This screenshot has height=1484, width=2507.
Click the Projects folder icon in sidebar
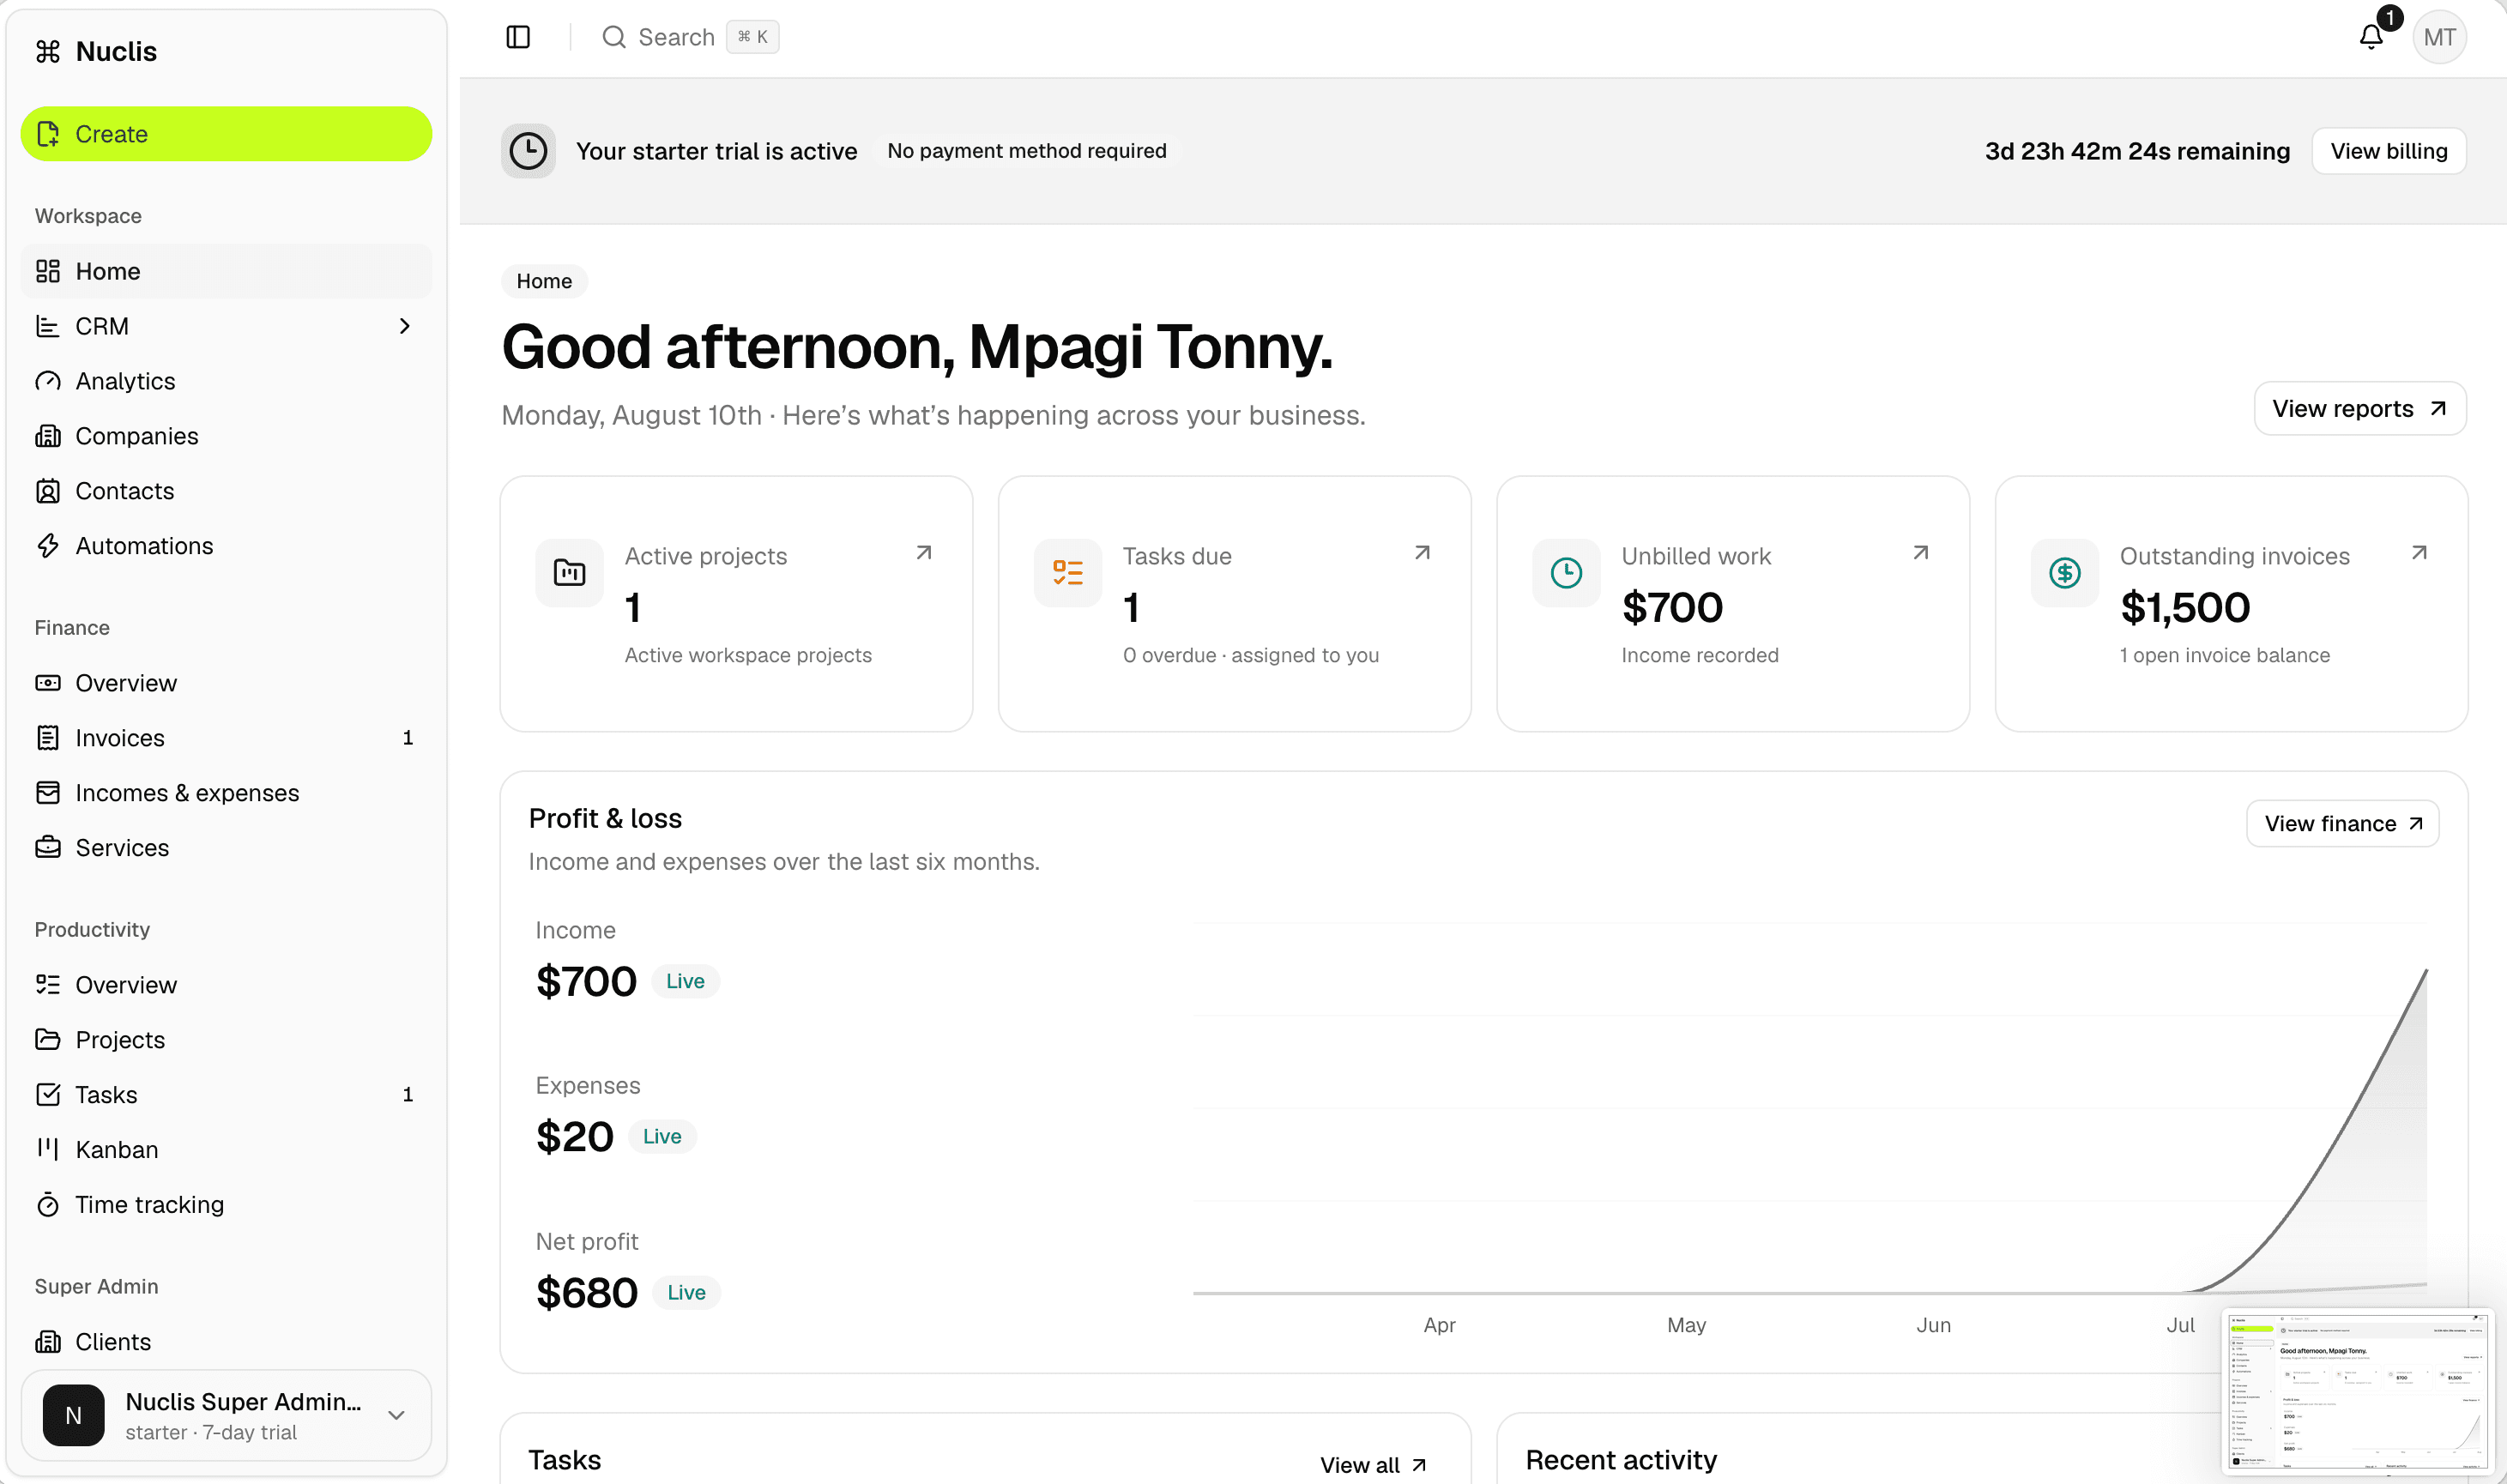48,1040
